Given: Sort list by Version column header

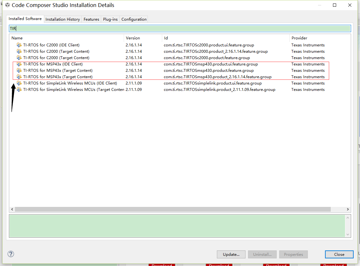Looking at the screenshot, I should click(x=143, y=38).
